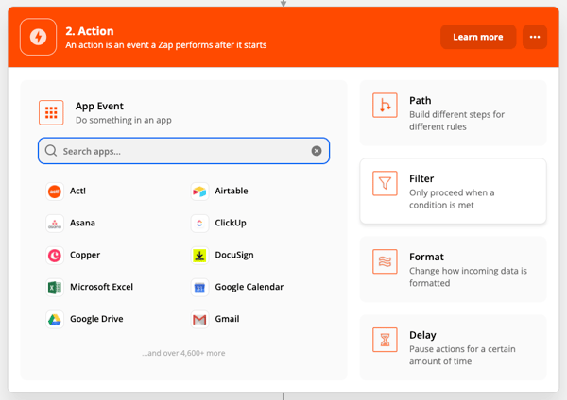Select Microsoft Excel label
This screenshot has width=567, height=400.
[x=102, y=287]
